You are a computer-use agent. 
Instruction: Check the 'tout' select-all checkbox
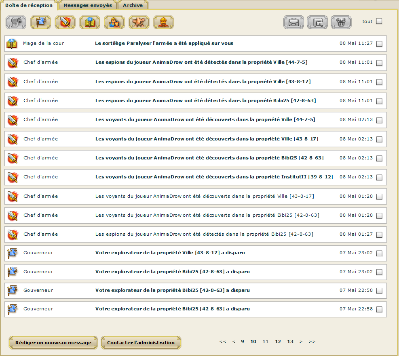tap(379, 21)
